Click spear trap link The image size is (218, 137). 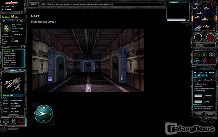tap(198, 86)
